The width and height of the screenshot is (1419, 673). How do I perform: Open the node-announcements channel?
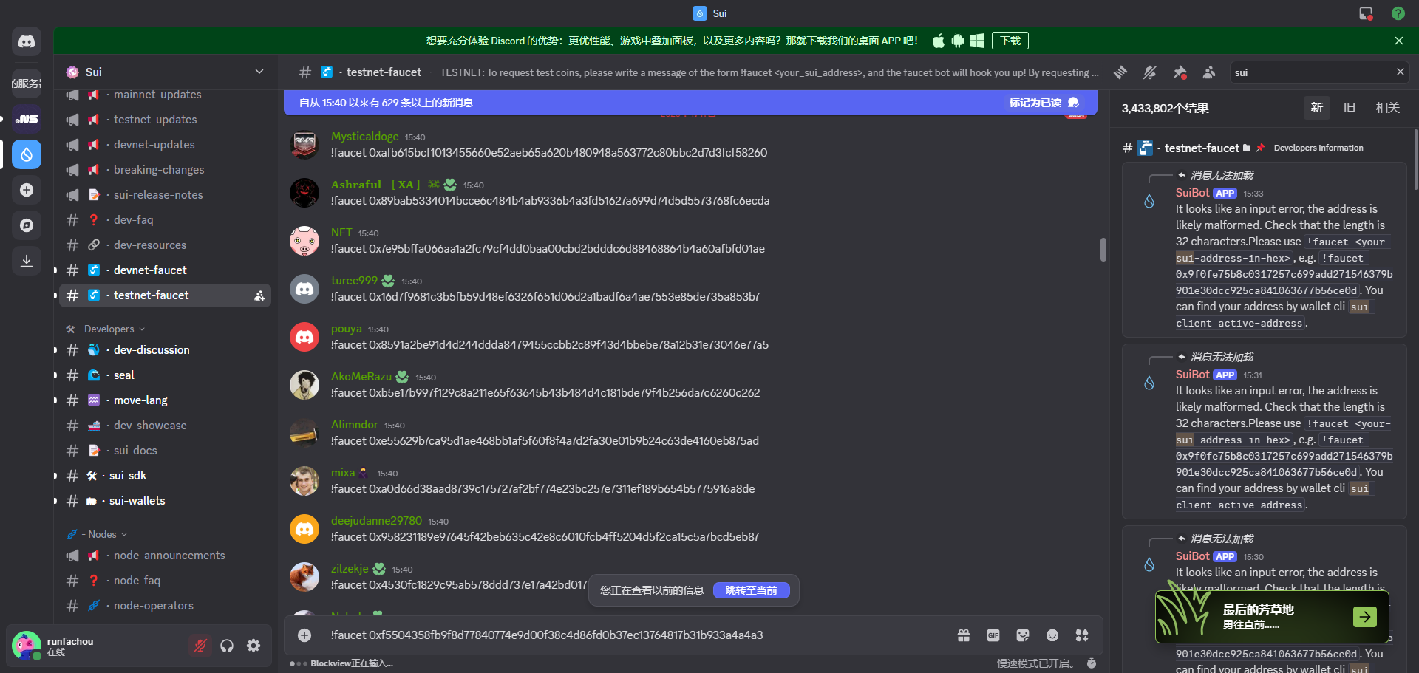click(165, 556)
